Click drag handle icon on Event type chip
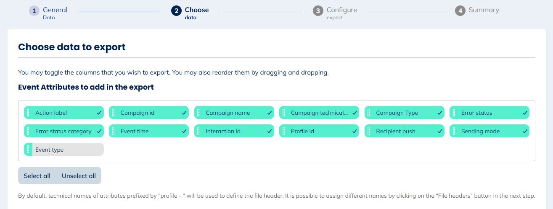The image size is (553, 209). click(x=28, y=150)
